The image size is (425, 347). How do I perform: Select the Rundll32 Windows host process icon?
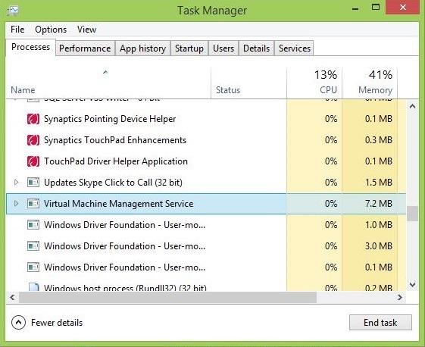click(34, 287)
